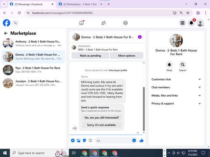
Task: Click browser back arrow button
Action: pyautogui.click(x=5, y=13)
